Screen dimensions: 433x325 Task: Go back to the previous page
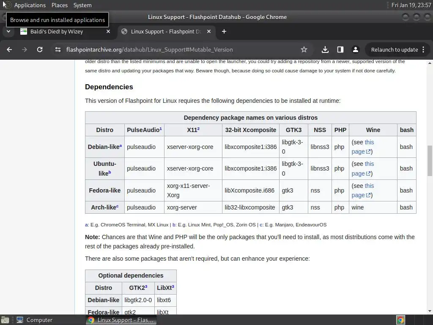pos(9,50)
